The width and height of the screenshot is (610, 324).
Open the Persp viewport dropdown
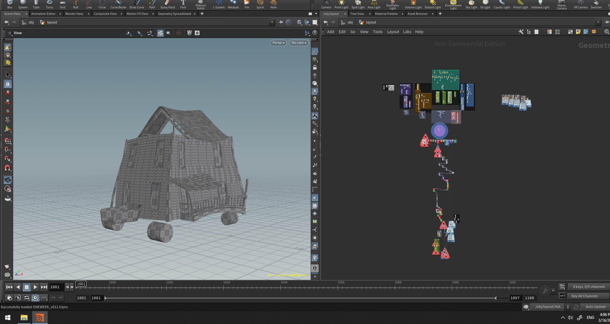(x=278, y=43)
